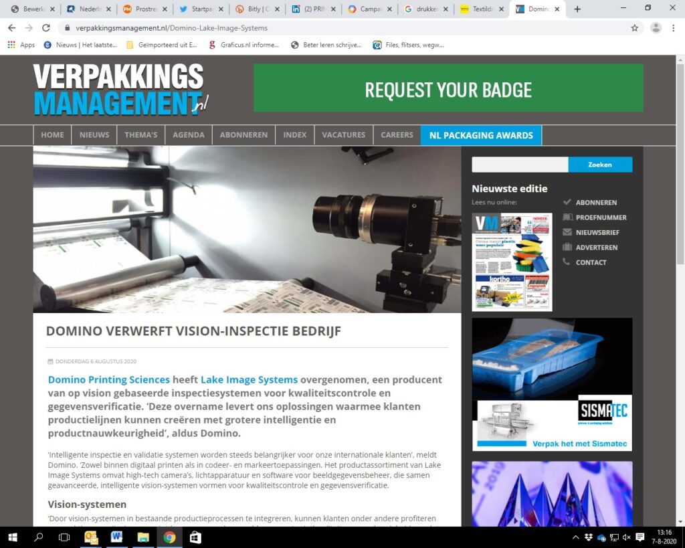This screenshot has height=548, width=685.
Task: Open the Chrome profile avatar
Action: 656,28
